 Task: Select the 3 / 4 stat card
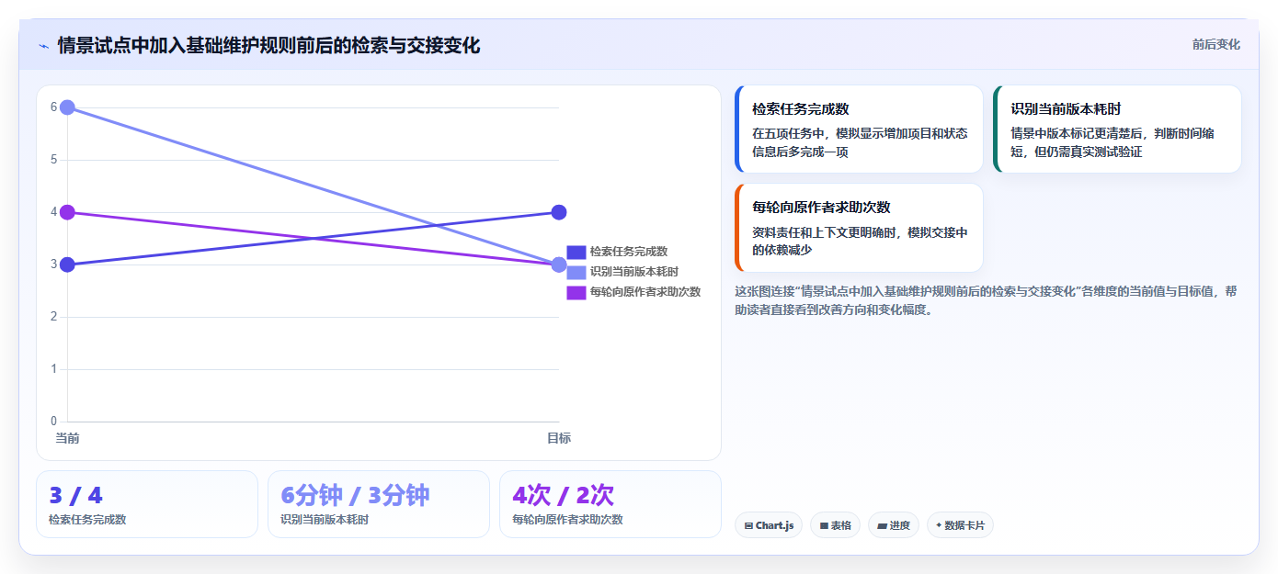[x=147, y=504]
